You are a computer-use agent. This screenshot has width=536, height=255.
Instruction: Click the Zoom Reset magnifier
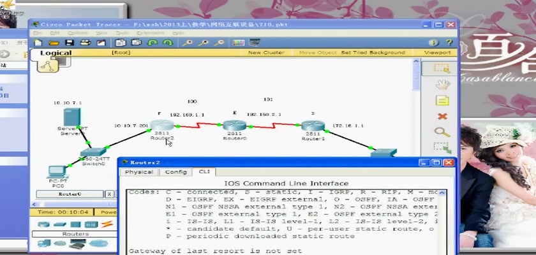[204, 43]
